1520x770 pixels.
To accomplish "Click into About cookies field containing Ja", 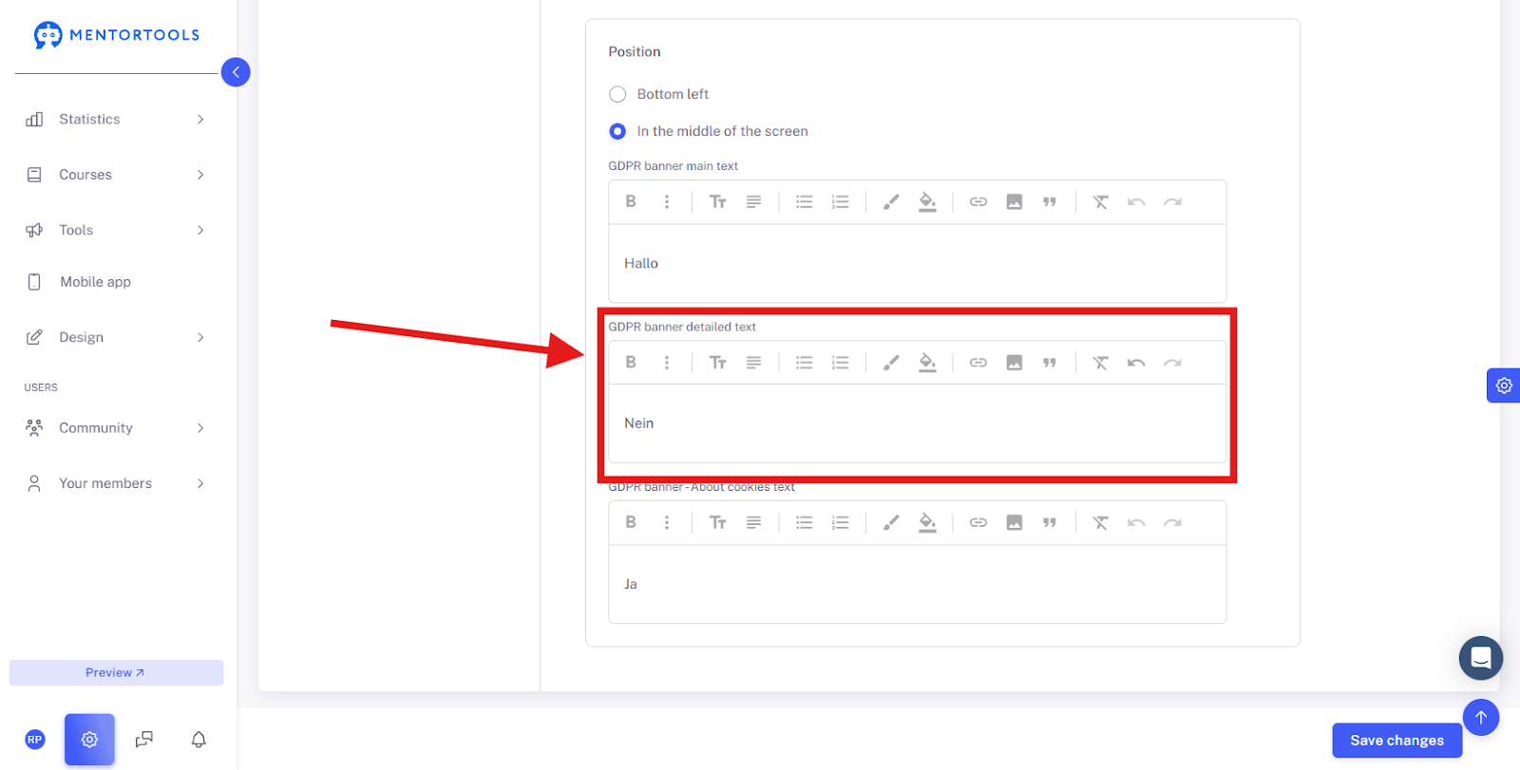I will pyautogui.click(x=917, y=584).
